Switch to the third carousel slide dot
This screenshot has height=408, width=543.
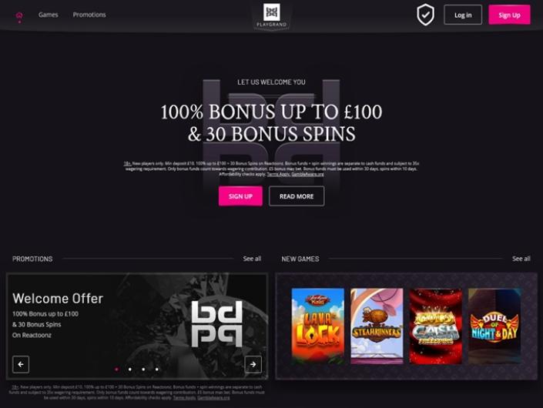(x=143, y=370)
